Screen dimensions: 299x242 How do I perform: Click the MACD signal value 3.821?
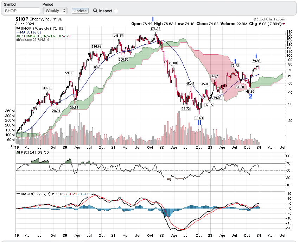pyautogui.click(x=71, y=194)
